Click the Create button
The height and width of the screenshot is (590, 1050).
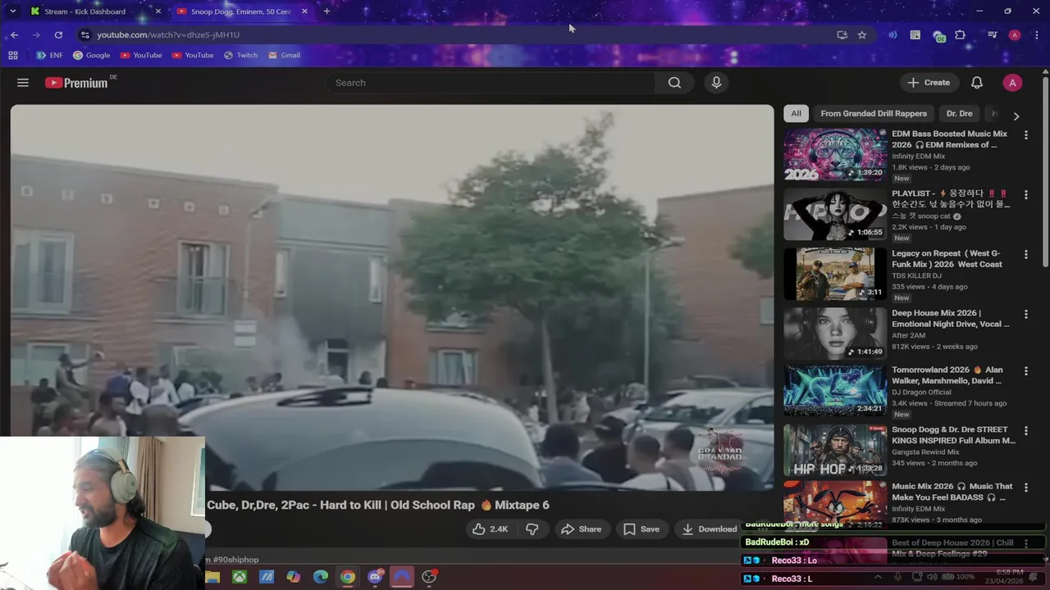(x=929, y=83)
